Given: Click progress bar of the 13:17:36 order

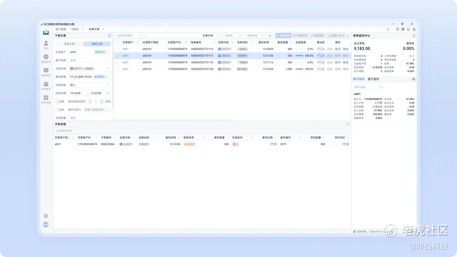Looking at the screenshot, I should 299,56.
